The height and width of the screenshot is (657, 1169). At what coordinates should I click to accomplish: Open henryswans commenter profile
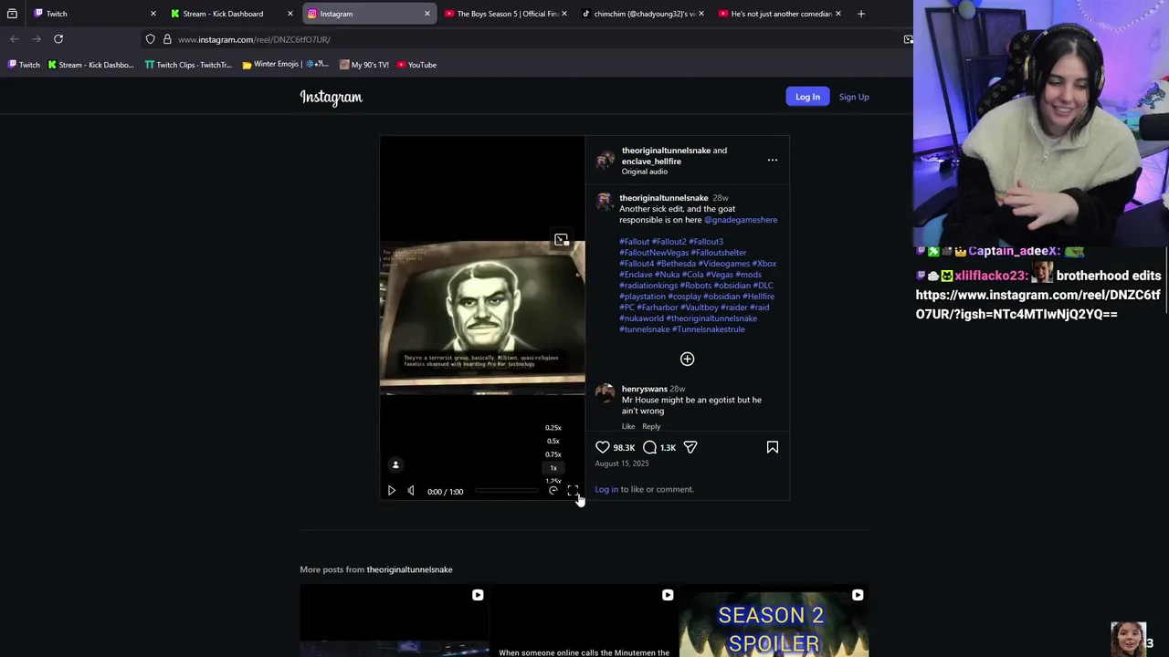pos(645,389)
